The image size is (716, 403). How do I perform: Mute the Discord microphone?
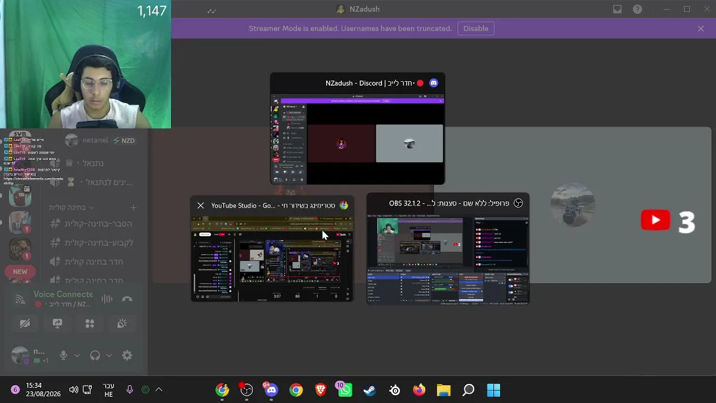click(x=63, y=355)
